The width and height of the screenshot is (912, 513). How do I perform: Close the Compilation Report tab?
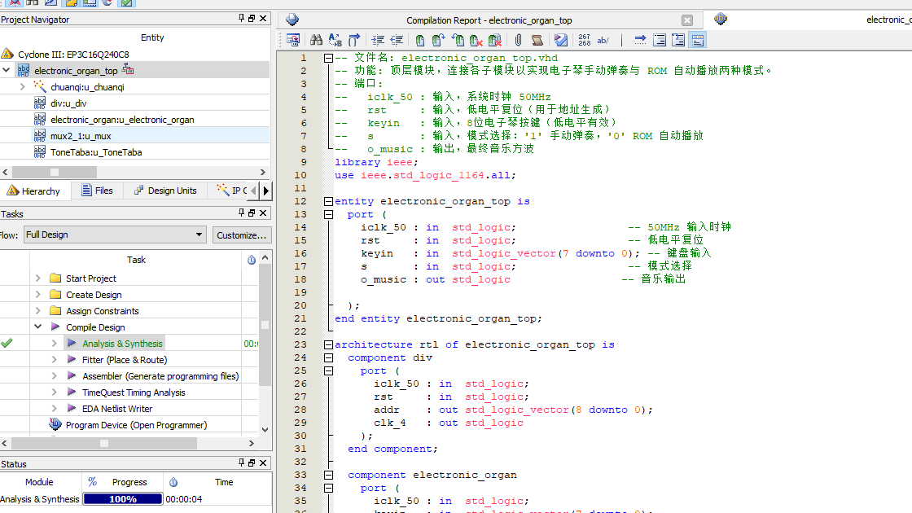(x=687, y=20)
